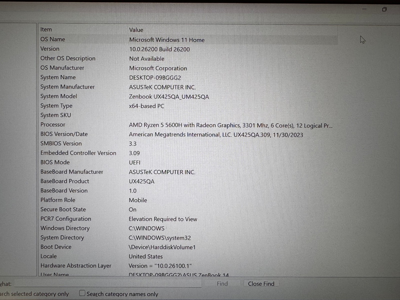Click the Mobile platform role value
The image size is (400, 300).
click(138, 200)
